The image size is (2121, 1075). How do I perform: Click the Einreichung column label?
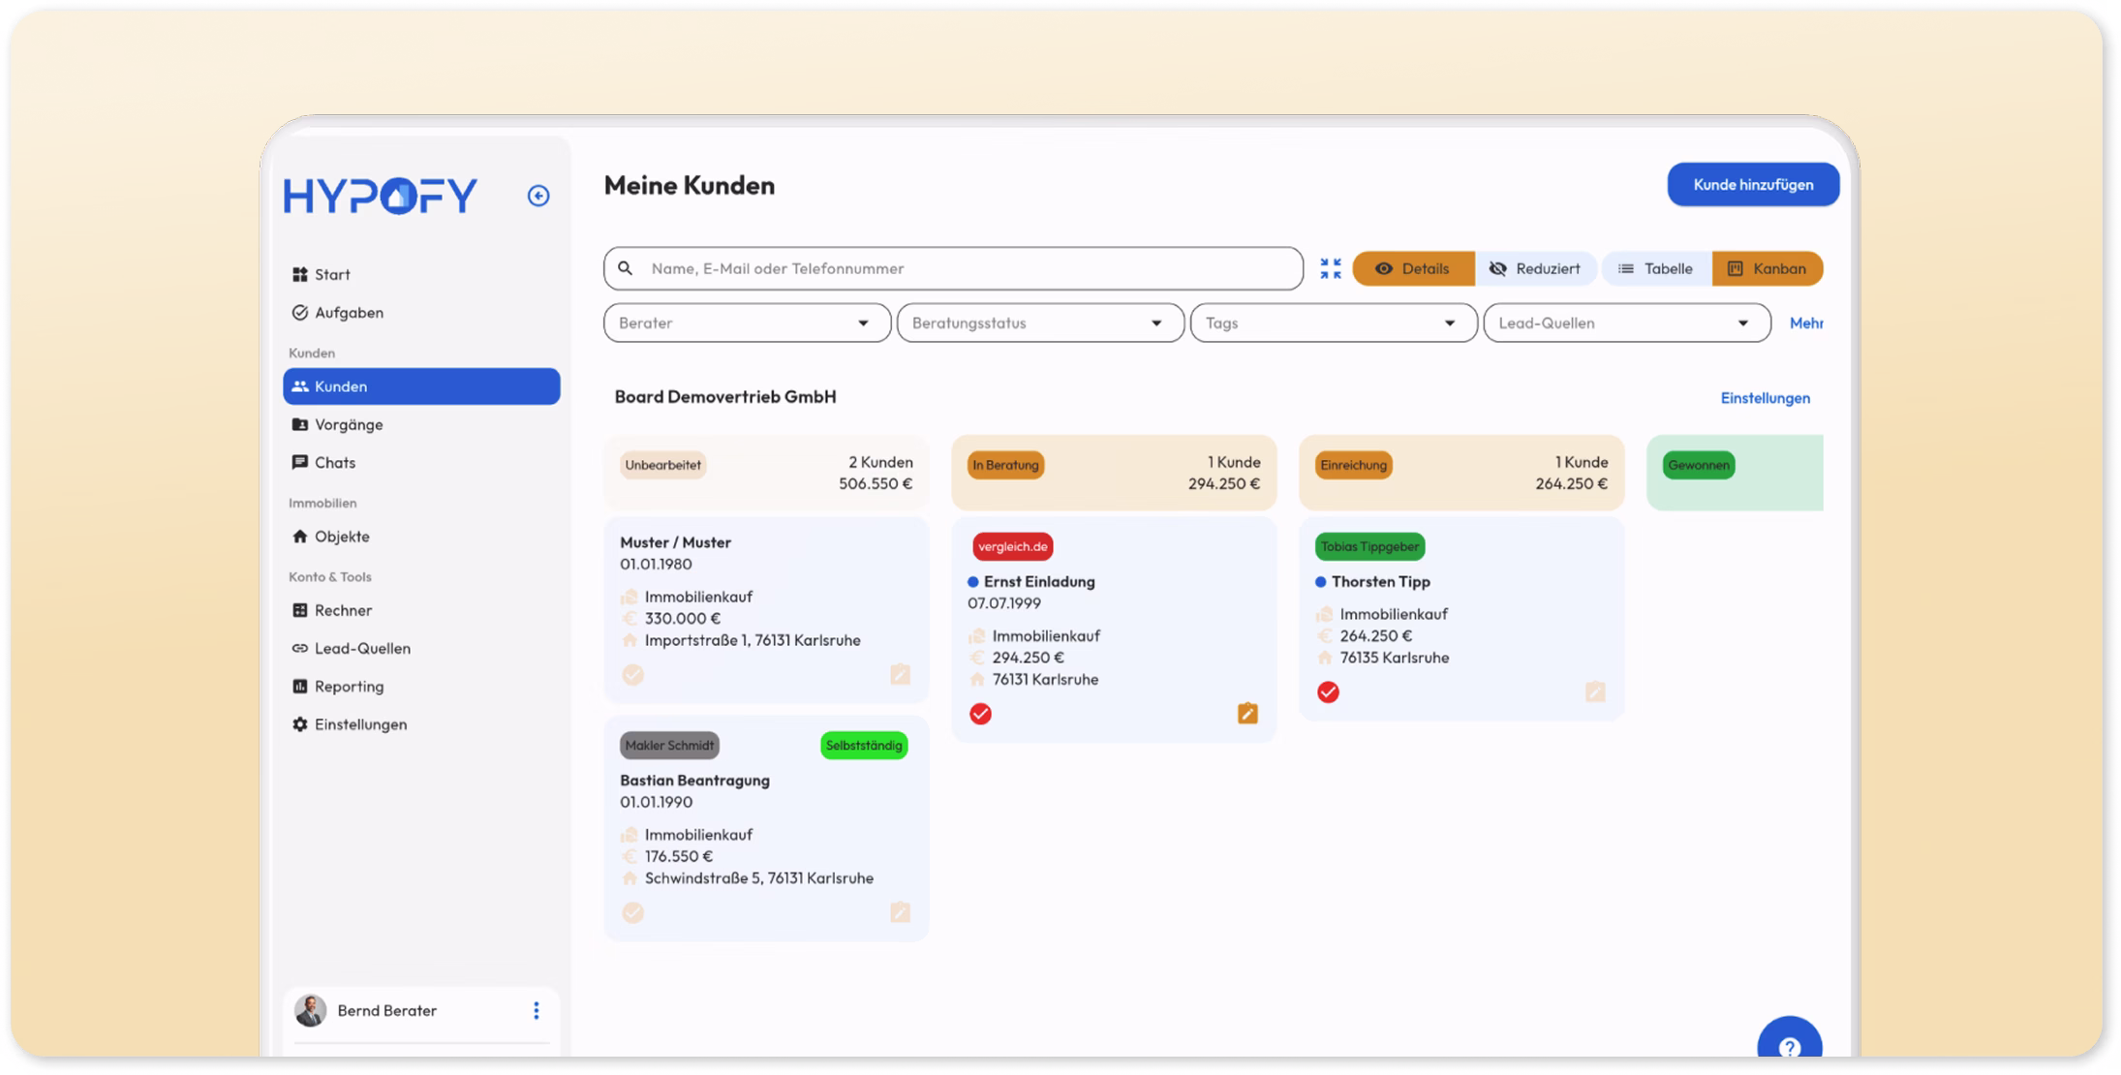pyautogui.click(x=1353, y=465)
